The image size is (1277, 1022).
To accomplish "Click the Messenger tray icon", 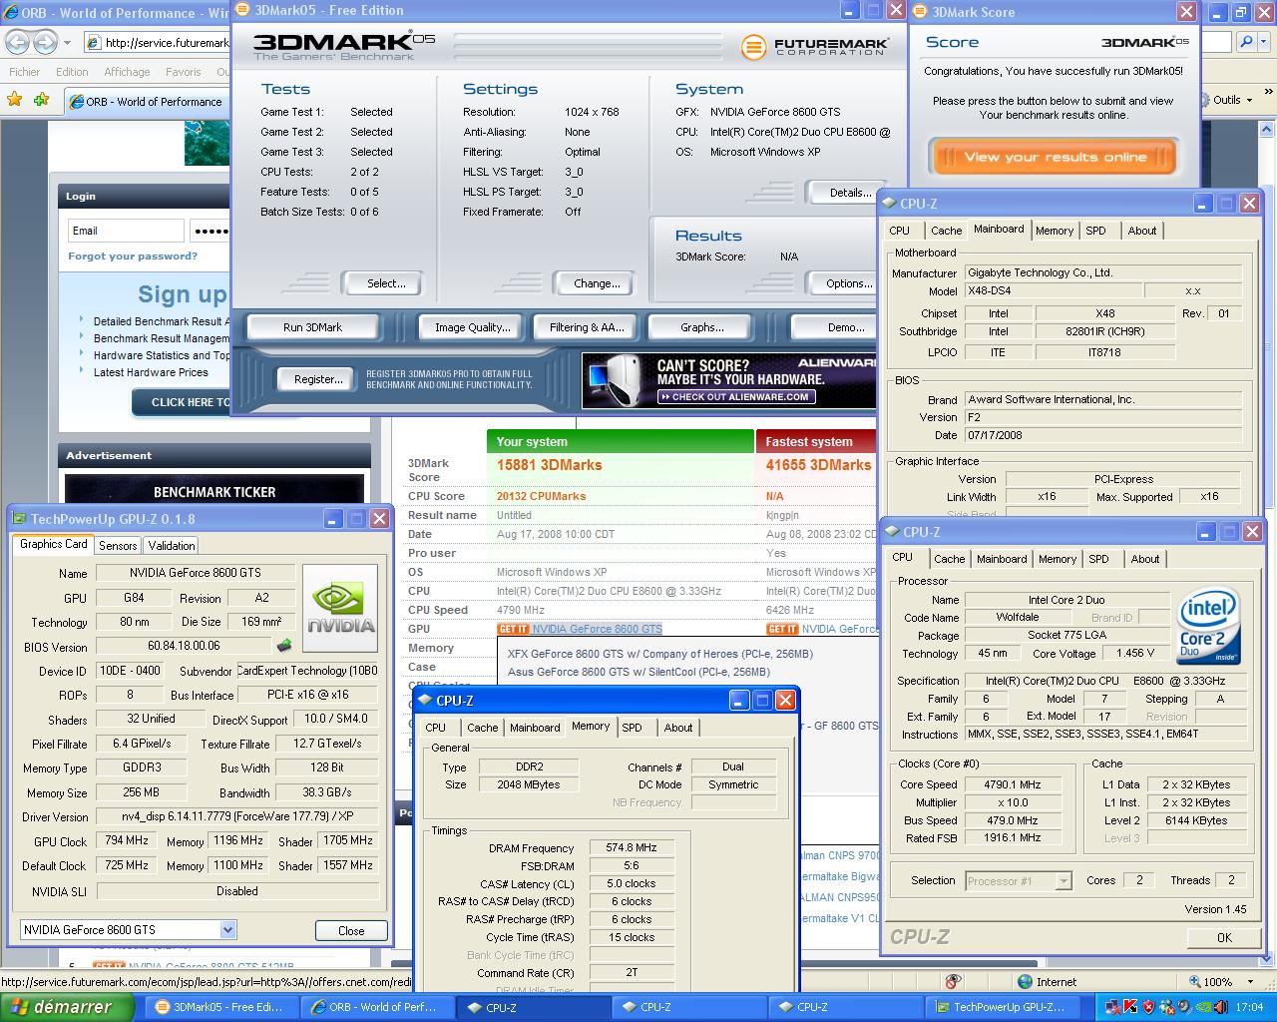I will (1166, 1006).
